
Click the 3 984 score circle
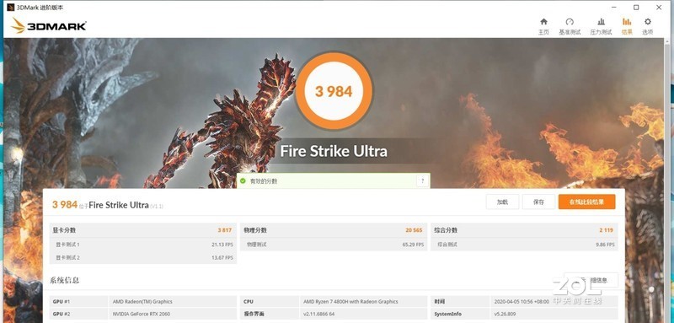pos(334,91)
